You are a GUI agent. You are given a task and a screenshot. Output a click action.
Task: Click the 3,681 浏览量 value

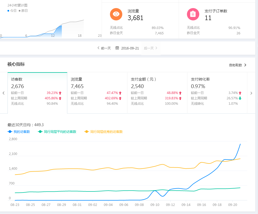pos(135,18)
